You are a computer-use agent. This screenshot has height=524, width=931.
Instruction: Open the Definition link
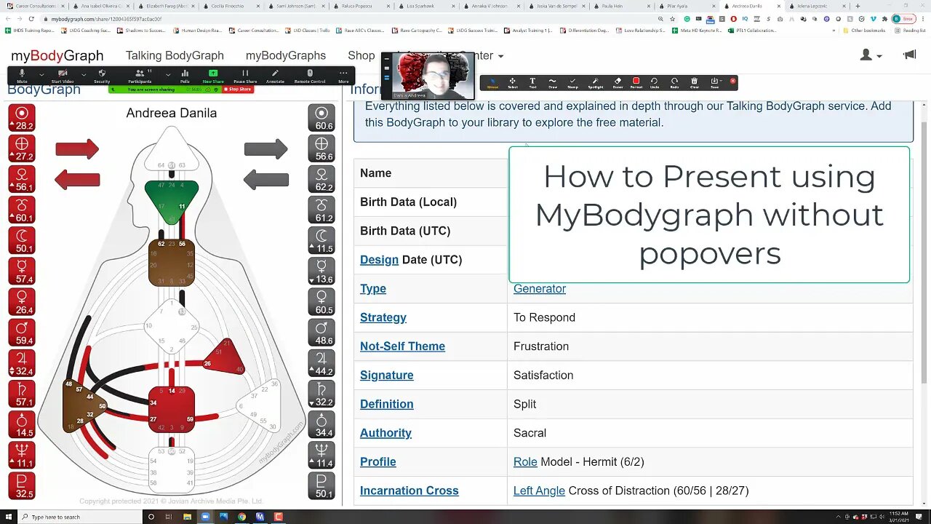387,404
